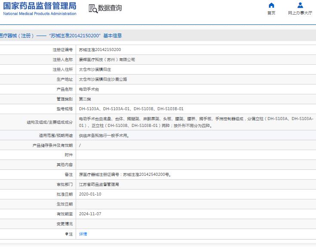Open the 详情 link in notes row

tap(83, 234)
